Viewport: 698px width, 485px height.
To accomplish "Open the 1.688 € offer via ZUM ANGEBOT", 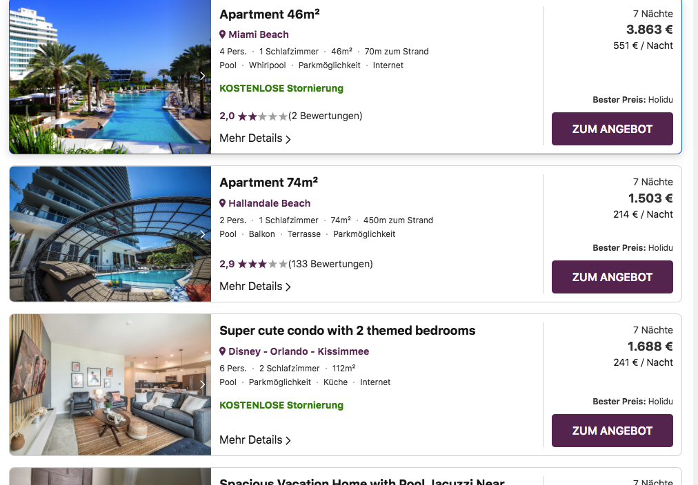I will 612,431.
